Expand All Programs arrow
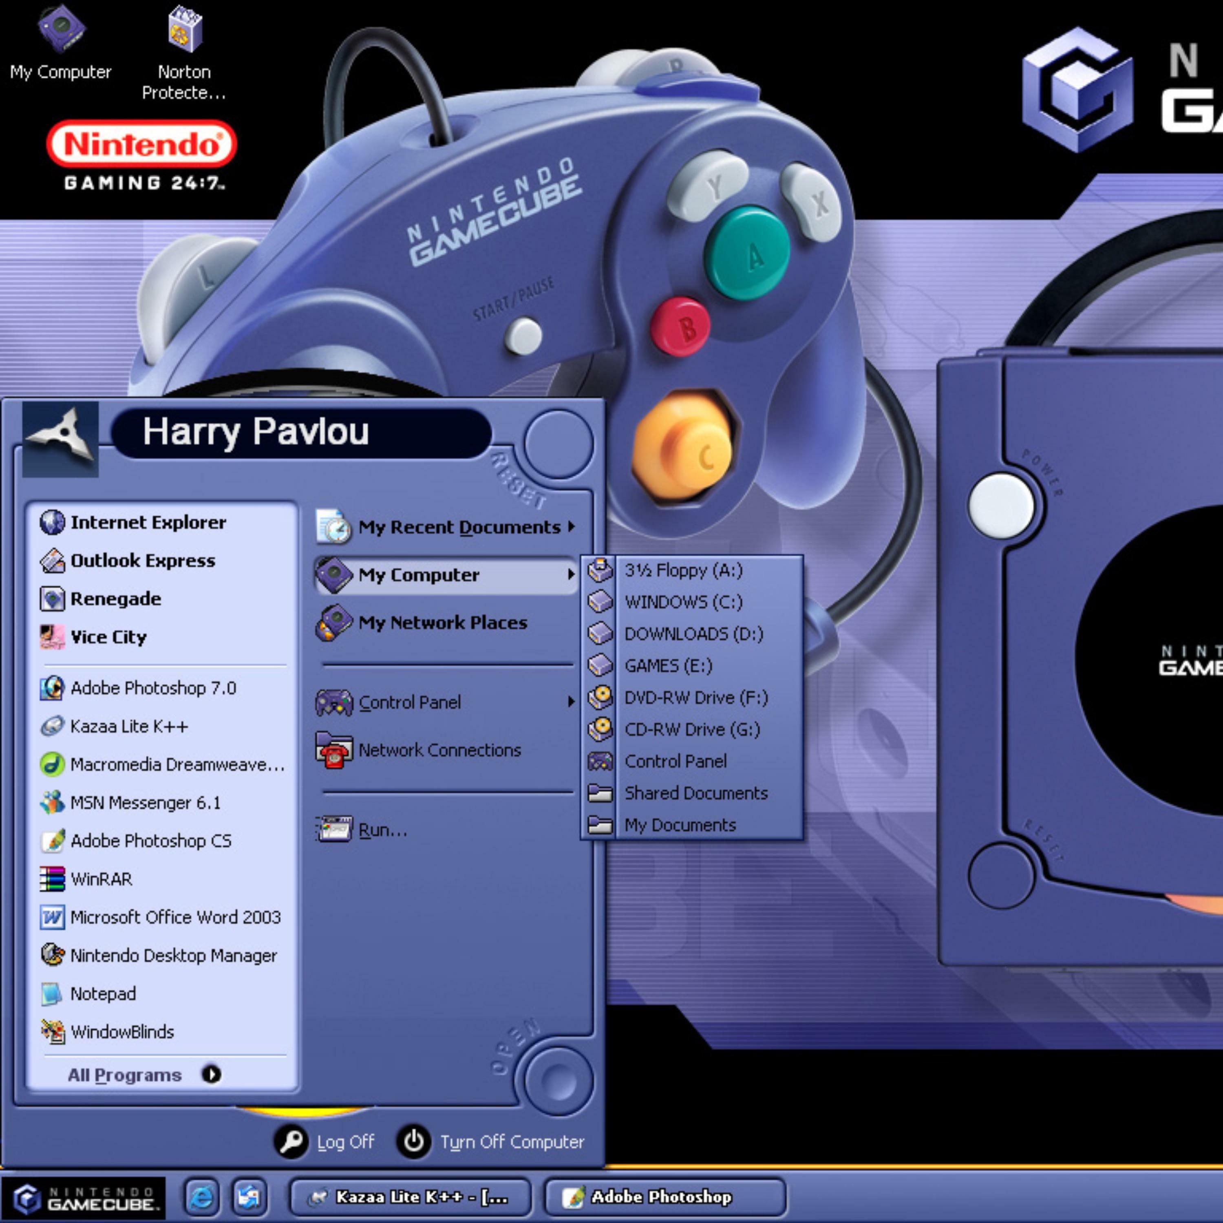Screen dimensions: 1223x1223 click(212, 1074)
